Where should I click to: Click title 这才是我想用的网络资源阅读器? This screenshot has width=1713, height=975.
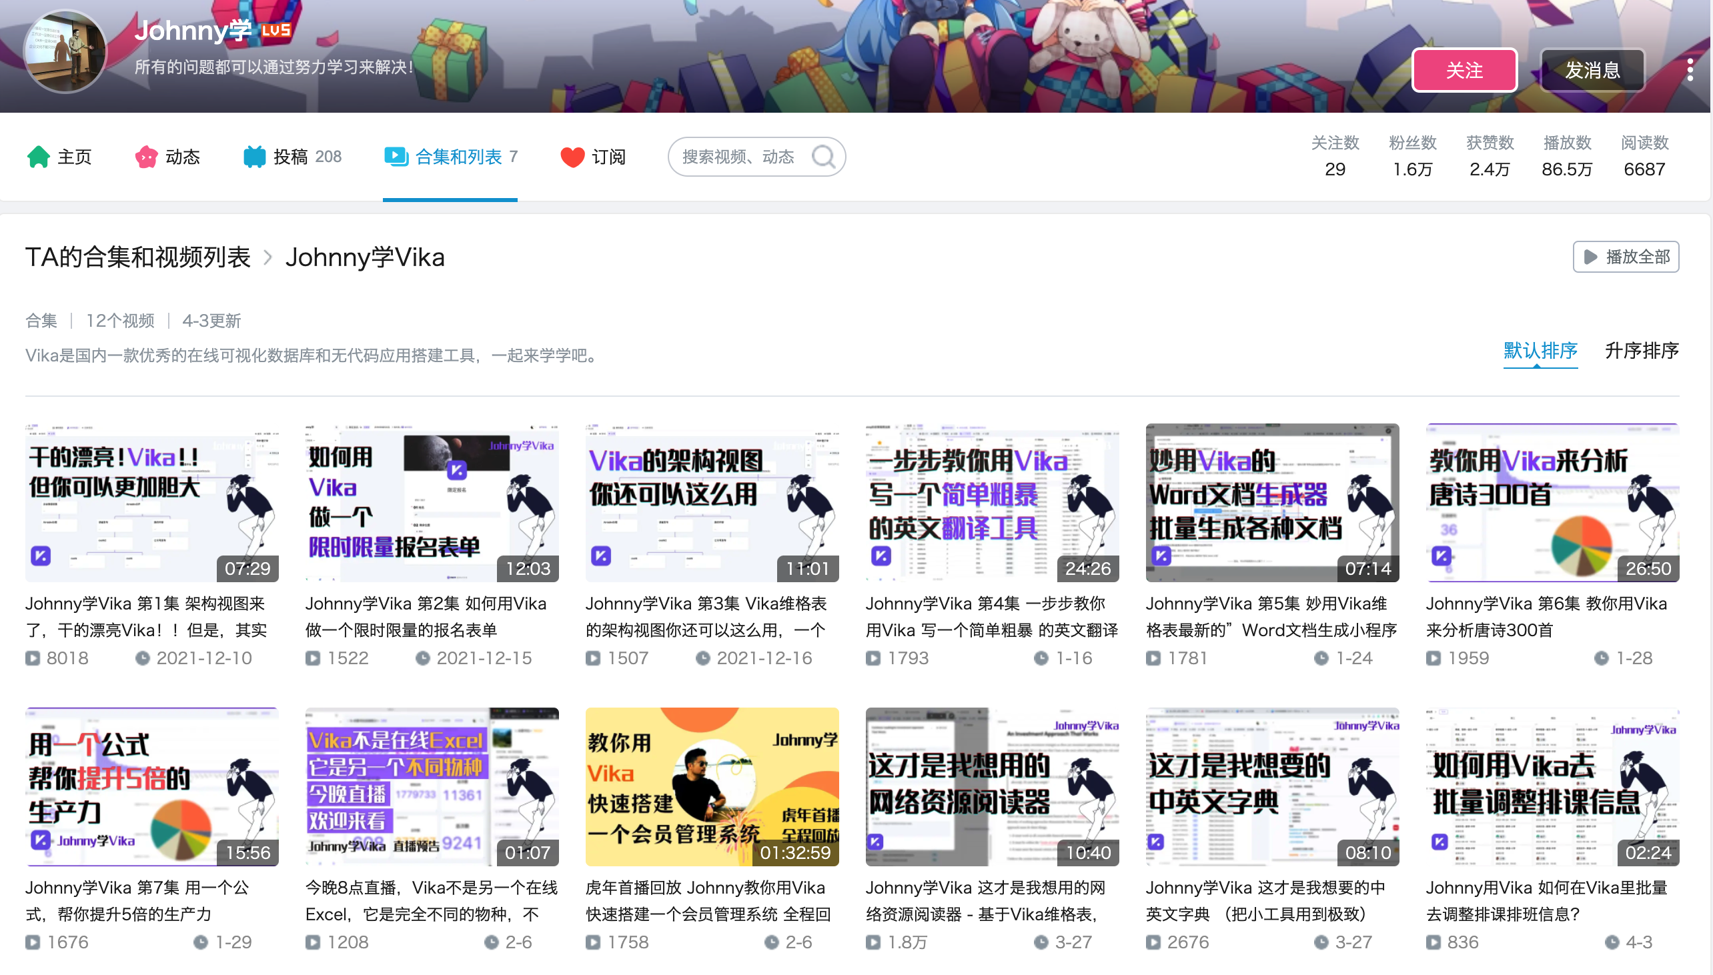click(986, 901)
